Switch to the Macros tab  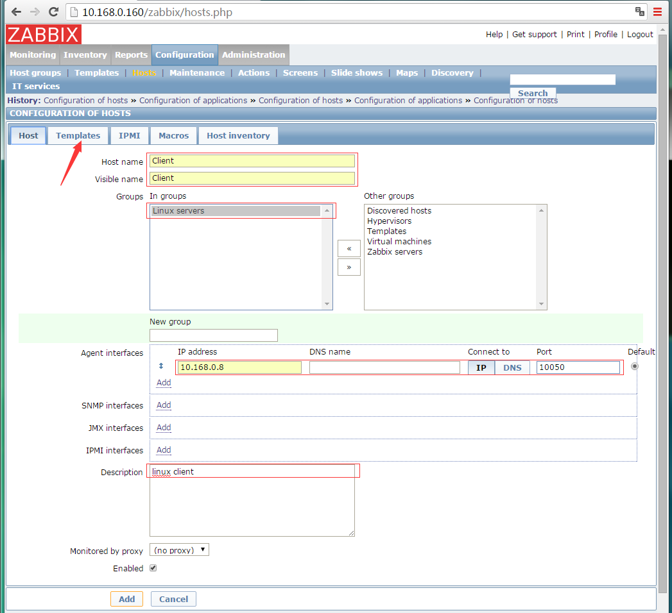173,135
